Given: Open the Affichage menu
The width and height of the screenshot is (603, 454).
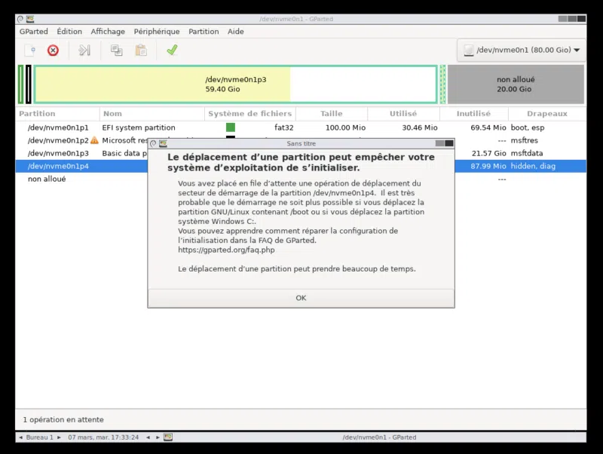Looking at the screenshot, I should pos(108,32).
